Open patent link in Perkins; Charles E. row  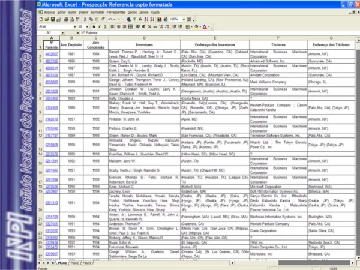point(52,128)
